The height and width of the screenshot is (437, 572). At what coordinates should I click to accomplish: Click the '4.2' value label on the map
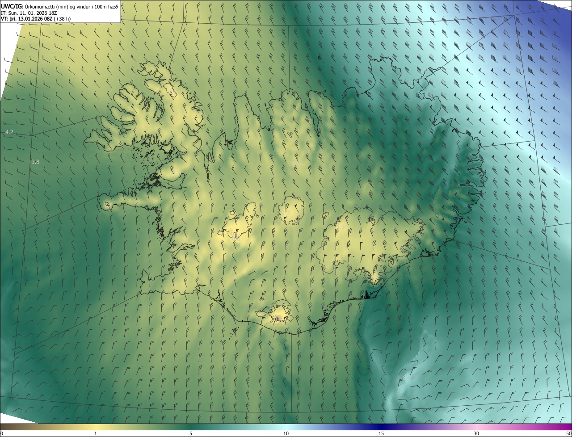[x=9, y=132]
